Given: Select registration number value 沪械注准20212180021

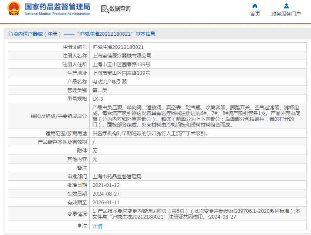Looking at the screenshot, I should coord(118,47).
